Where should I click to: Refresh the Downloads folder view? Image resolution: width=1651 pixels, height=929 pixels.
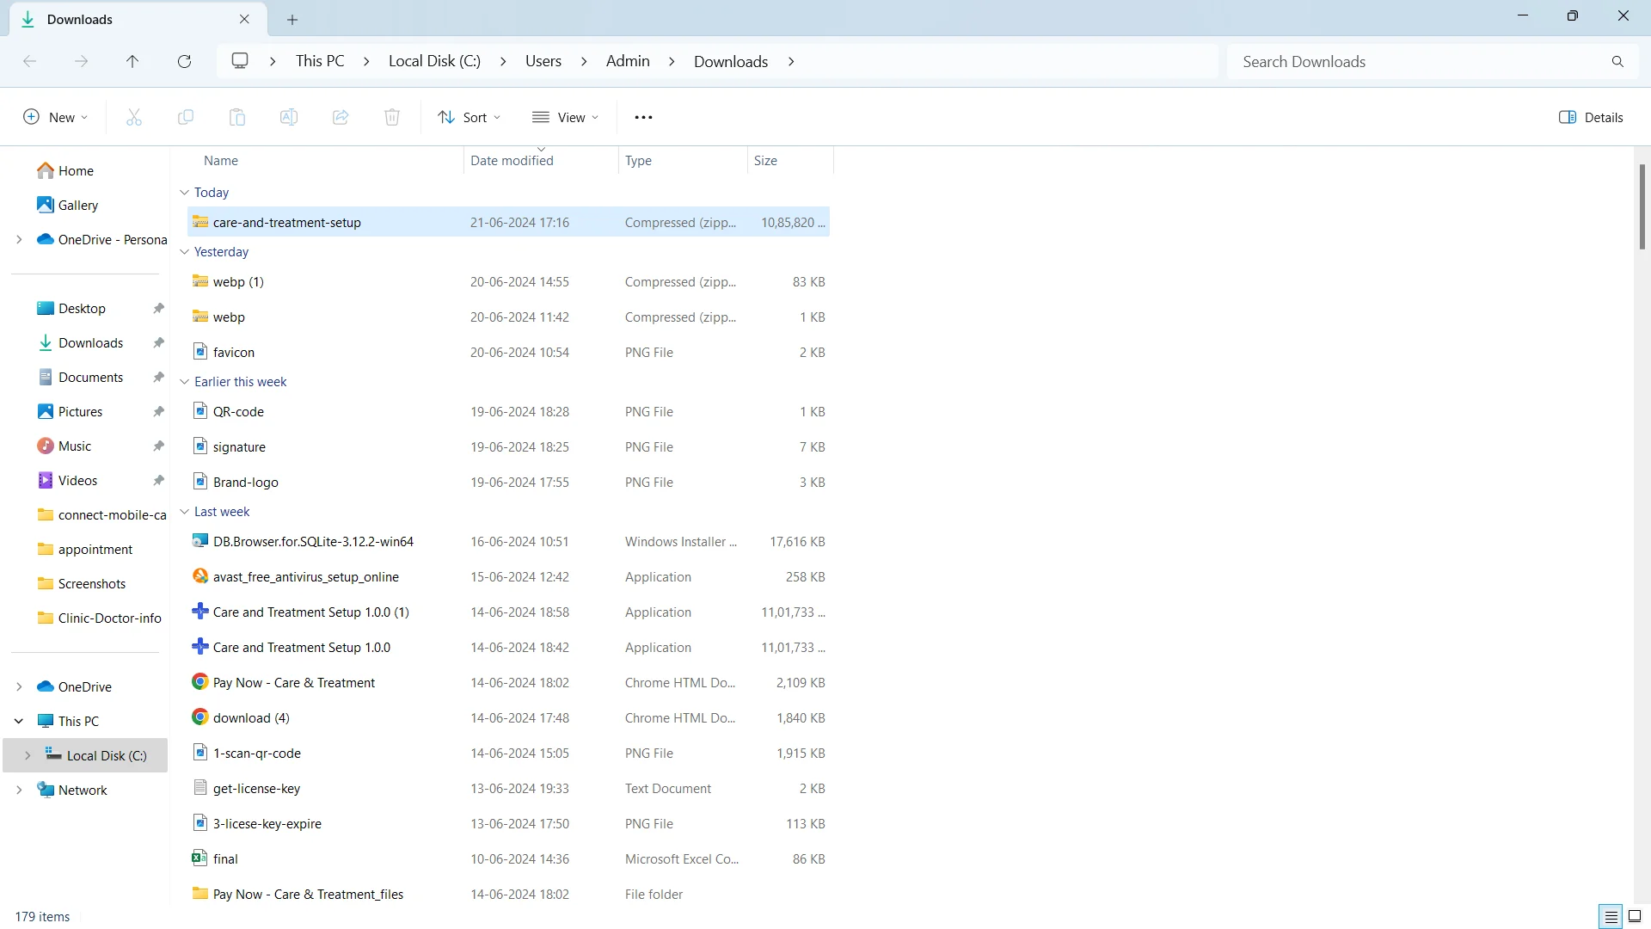click(x=184, y=61)
